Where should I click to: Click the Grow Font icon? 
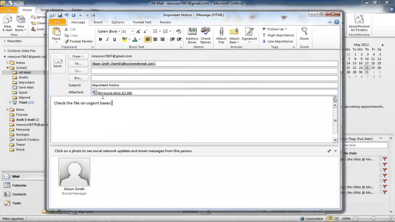(x=138, y=31)
